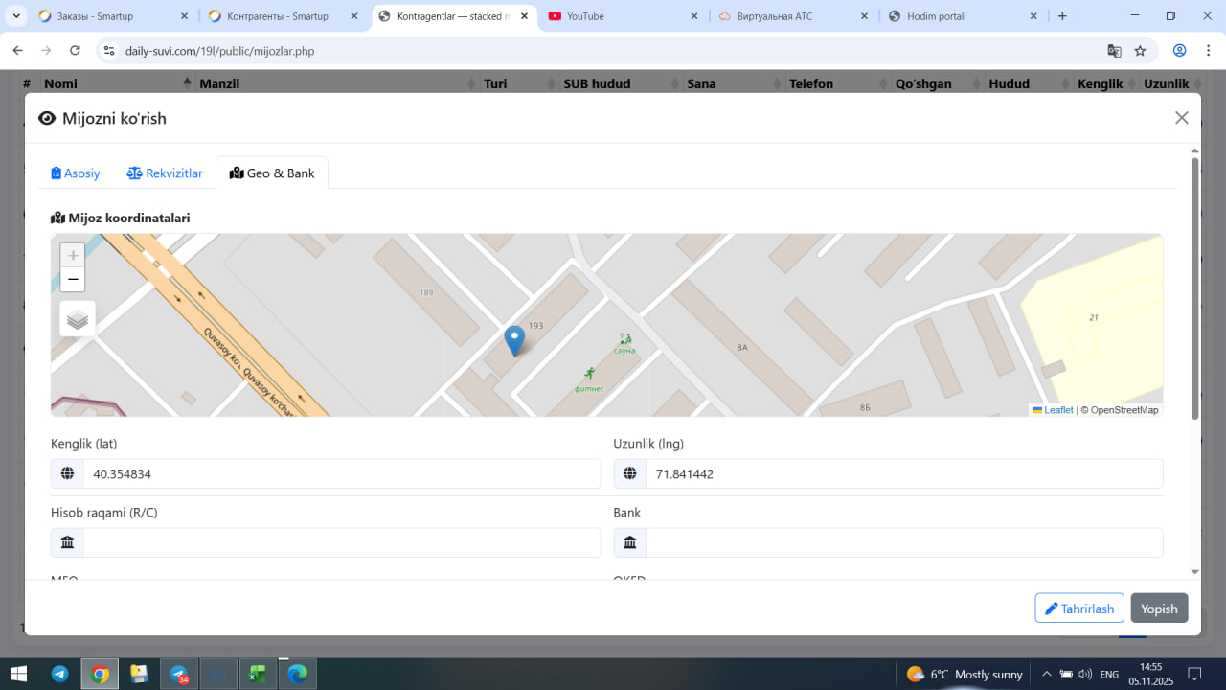Click the Tahrirlash edit button

point(1078,609)
